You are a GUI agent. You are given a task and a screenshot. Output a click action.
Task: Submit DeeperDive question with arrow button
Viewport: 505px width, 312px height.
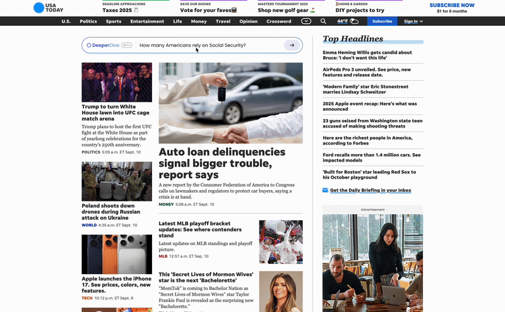tap(292, 45)
